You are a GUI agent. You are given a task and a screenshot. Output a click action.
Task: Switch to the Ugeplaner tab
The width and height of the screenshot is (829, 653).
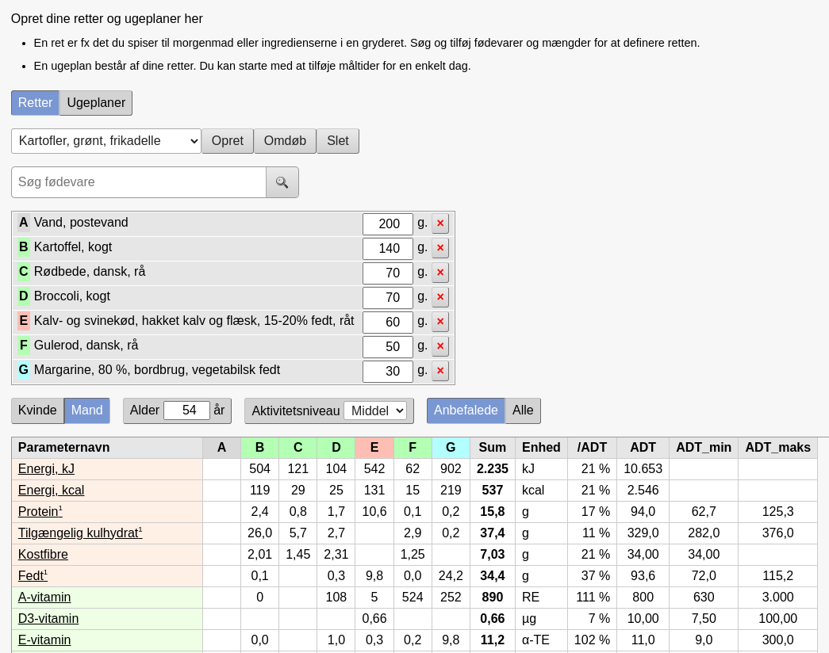tap(96, 103)
